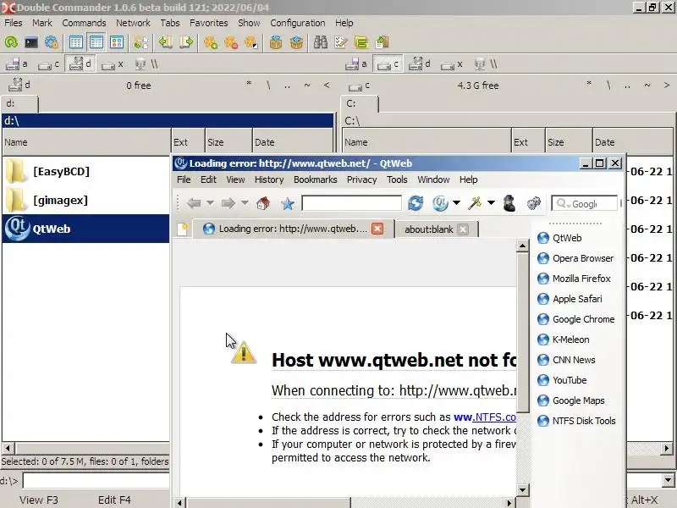Image resolution: width=677 pixels, height=508 pixels.
Task: Click the Edit F4 button
Action: click(114, 500)
